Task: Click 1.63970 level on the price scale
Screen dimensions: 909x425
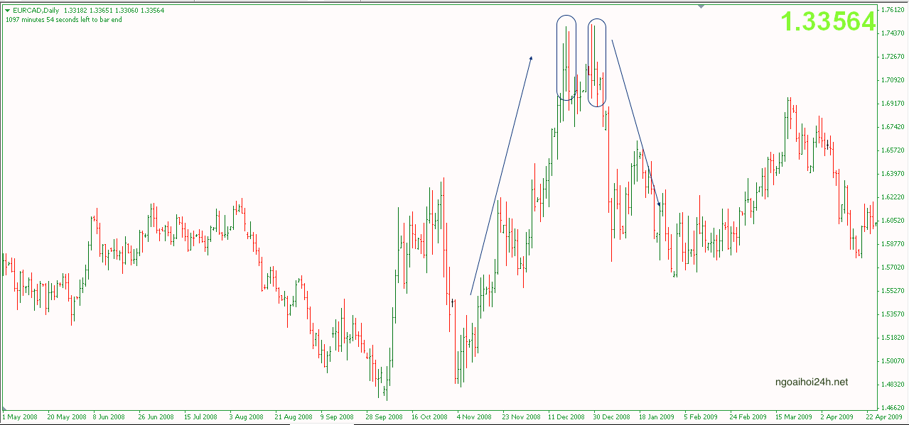Action: [893, 174]
